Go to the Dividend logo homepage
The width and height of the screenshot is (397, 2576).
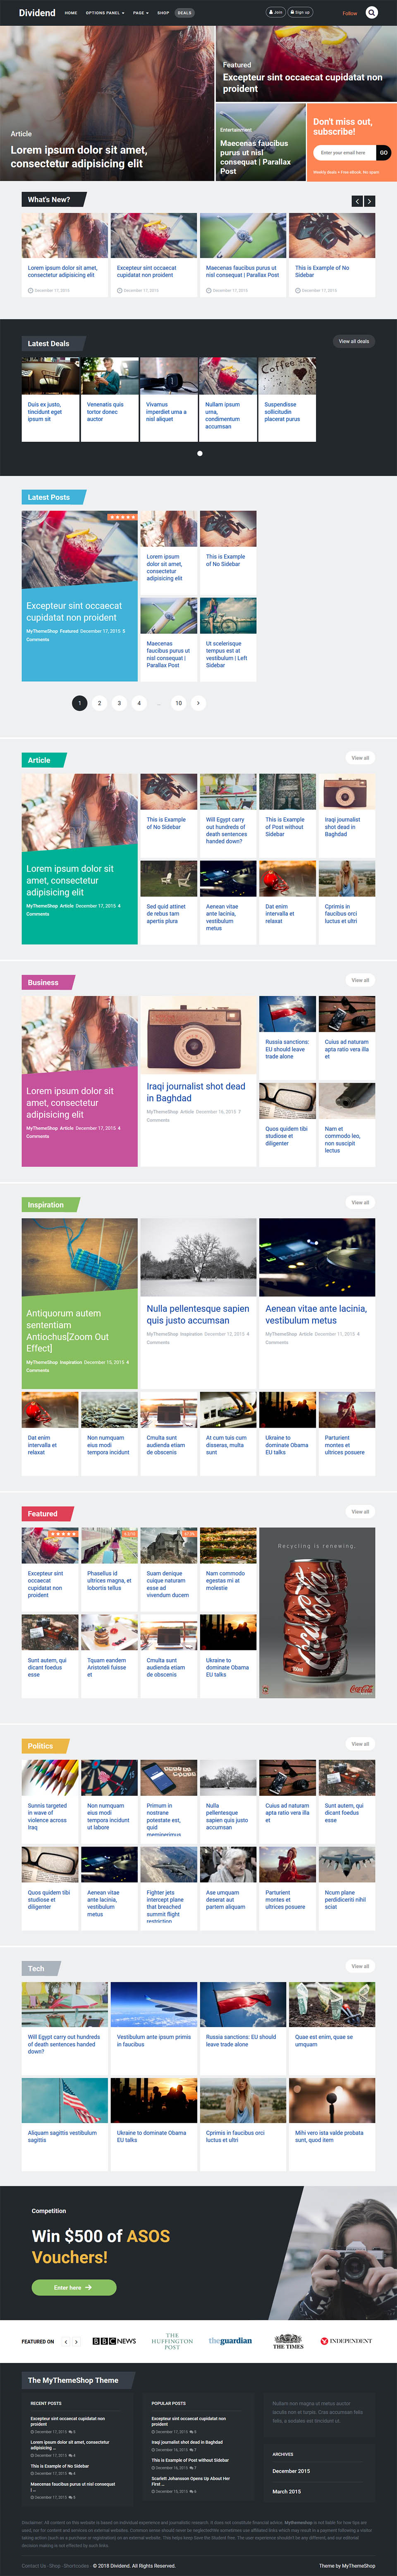click(x=37, y=13)
